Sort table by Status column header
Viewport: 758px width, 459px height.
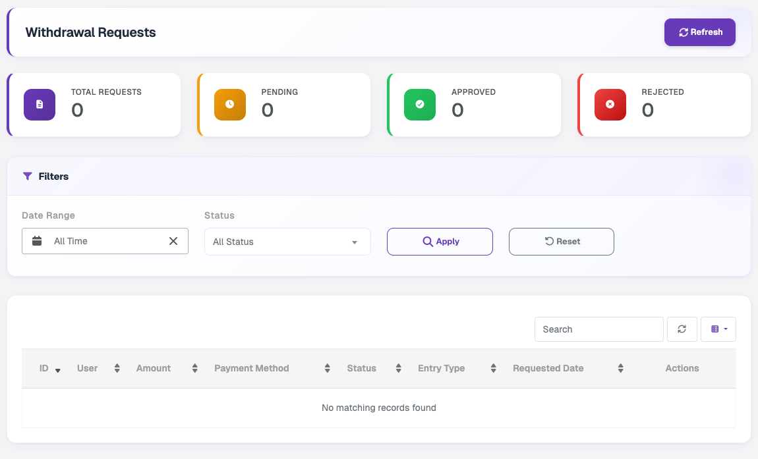click(x=370, y=368)
